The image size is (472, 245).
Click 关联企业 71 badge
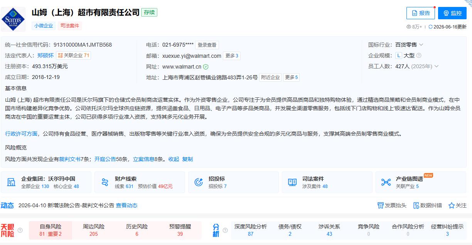[x=73, y=55]
